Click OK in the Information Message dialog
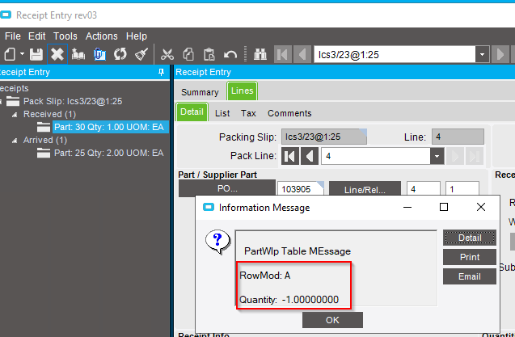The image size is (515, 337). [x=332, y=320]
